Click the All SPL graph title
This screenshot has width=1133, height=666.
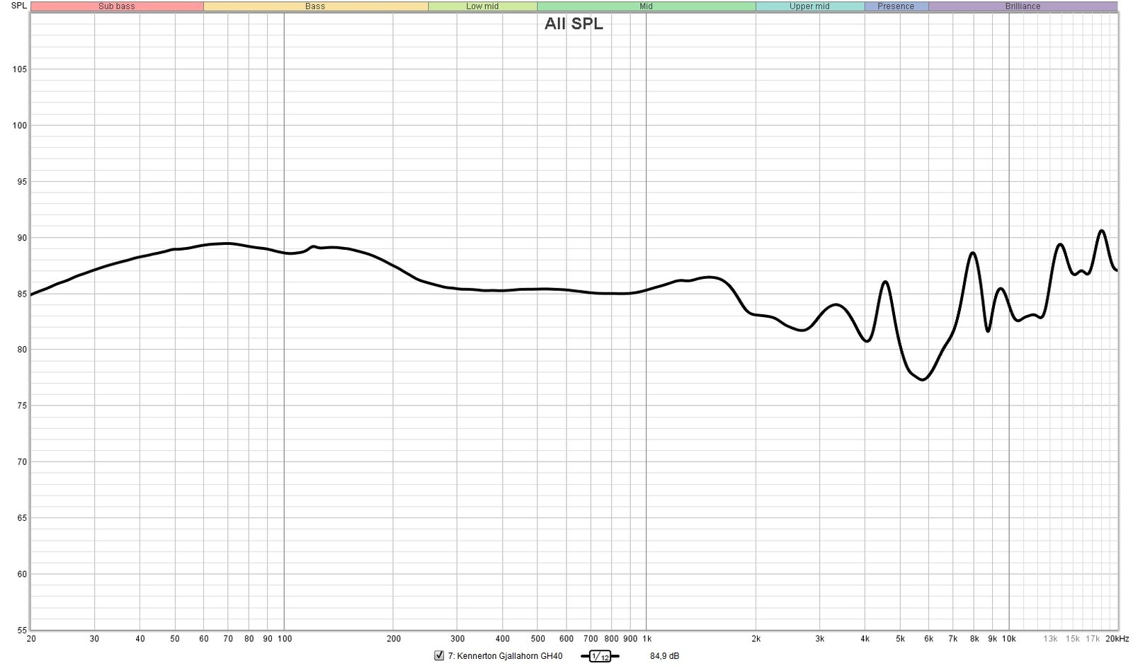click(x=574, y=24)
